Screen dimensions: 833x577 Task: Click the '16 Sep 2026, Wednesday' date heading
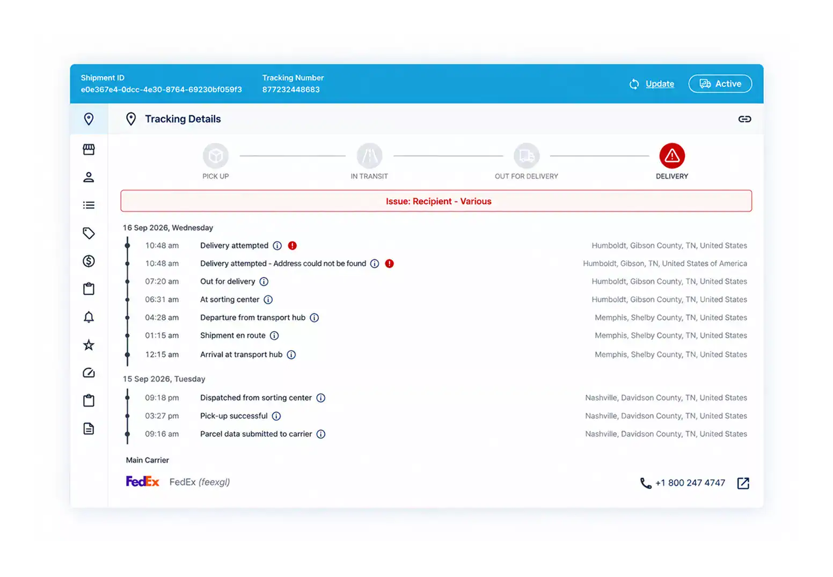coord(168,228)
